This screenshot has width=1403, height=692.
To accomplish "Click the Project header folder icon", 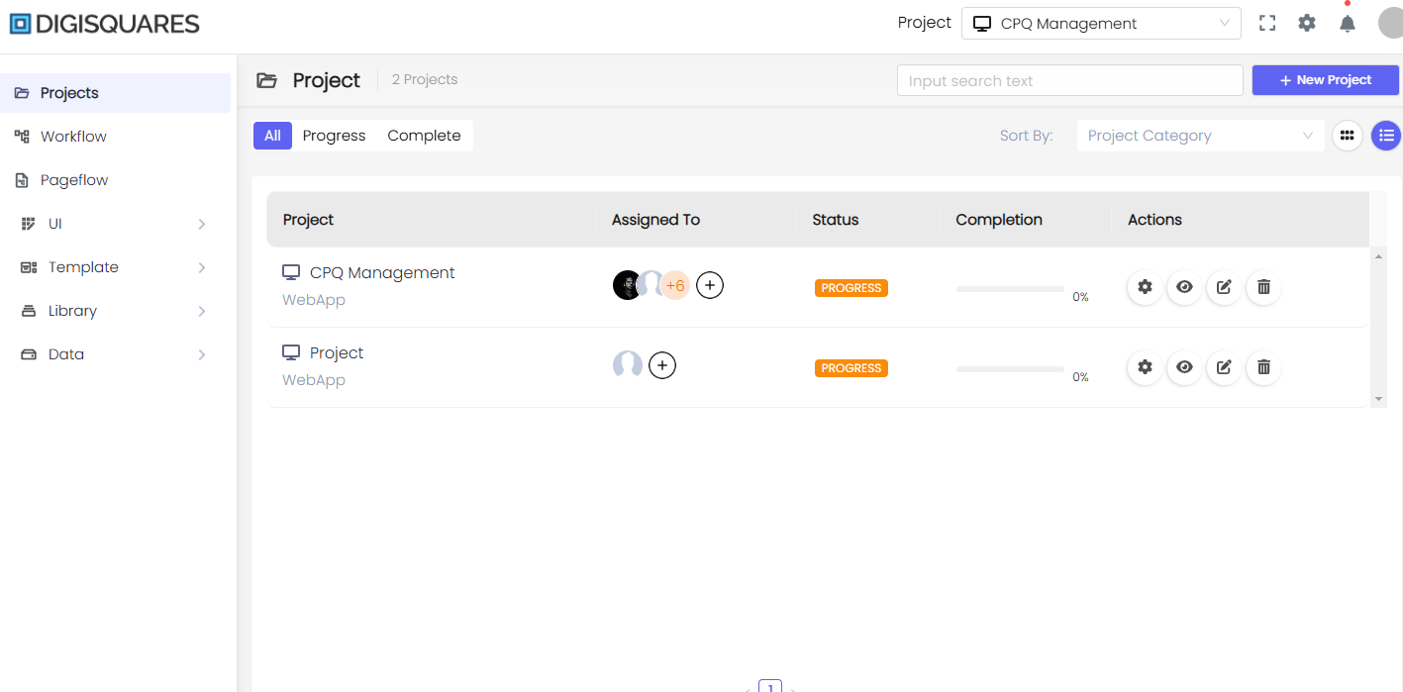I will 266,81.
